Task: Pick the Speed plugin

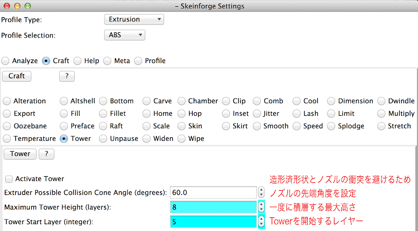Action: [x=296, y=126]
